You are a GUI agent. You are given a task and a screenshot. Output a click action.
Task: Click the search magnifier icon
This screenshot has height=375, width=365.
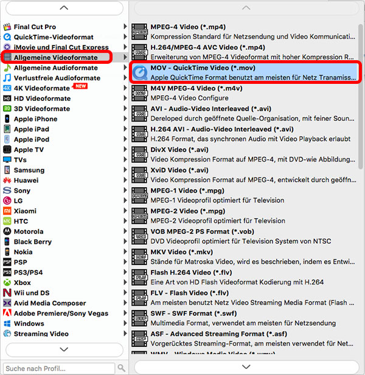[x=121, y=368]
